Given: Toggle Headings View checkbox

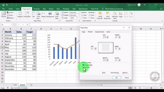Looking at the screenshot, I should pyautogui.click(x=90, y=15).
